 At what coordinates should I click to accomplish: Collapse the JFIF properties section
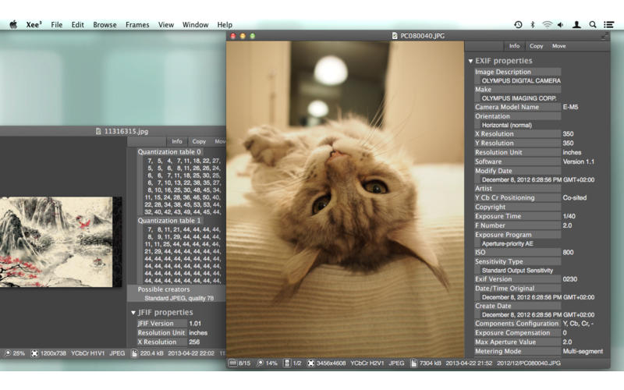pyautogui.click(x=133, y=312)
